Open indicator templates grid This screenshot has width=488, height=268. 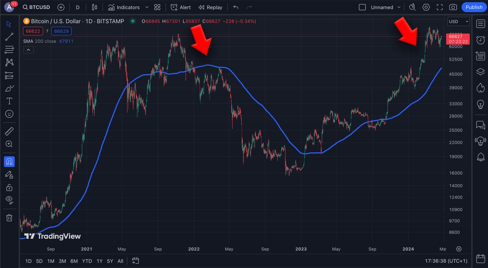pos(157,7)
